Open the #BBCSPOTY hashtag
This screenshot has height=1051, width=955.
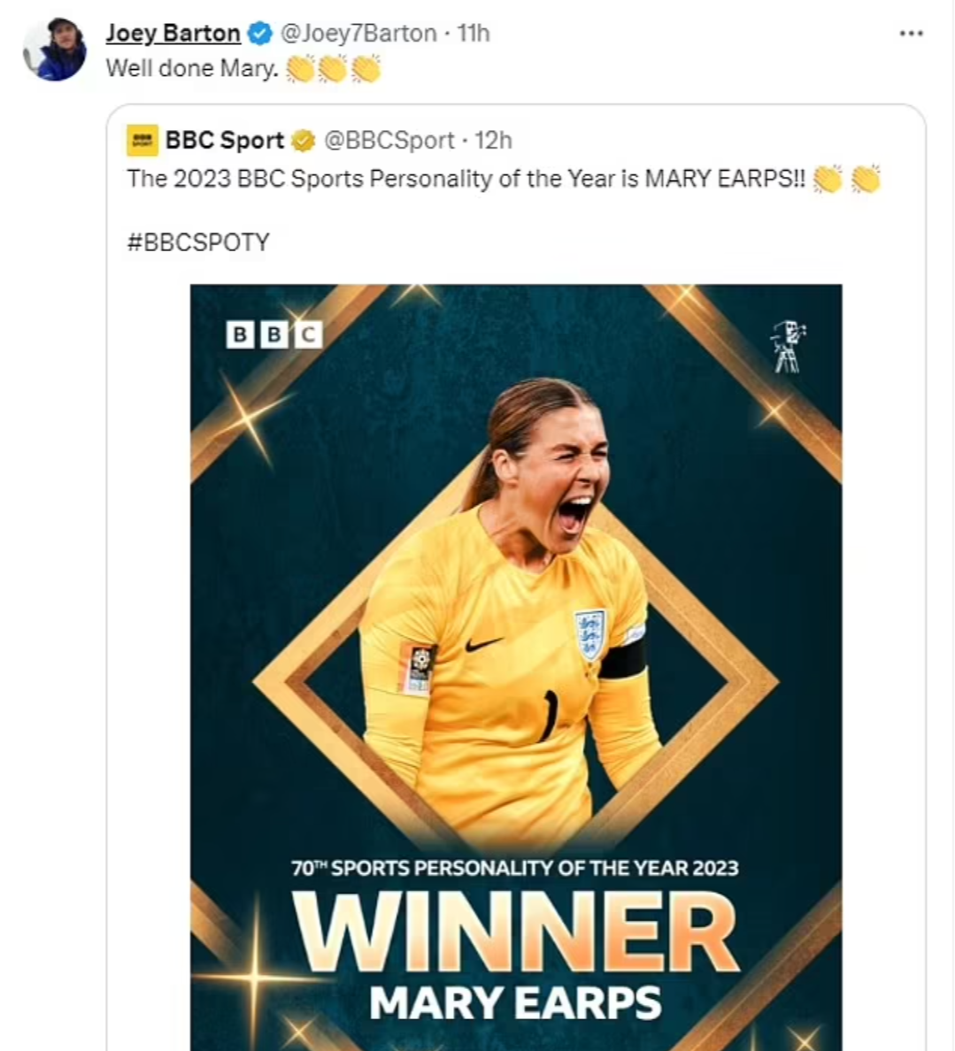(x=198, y=242)
